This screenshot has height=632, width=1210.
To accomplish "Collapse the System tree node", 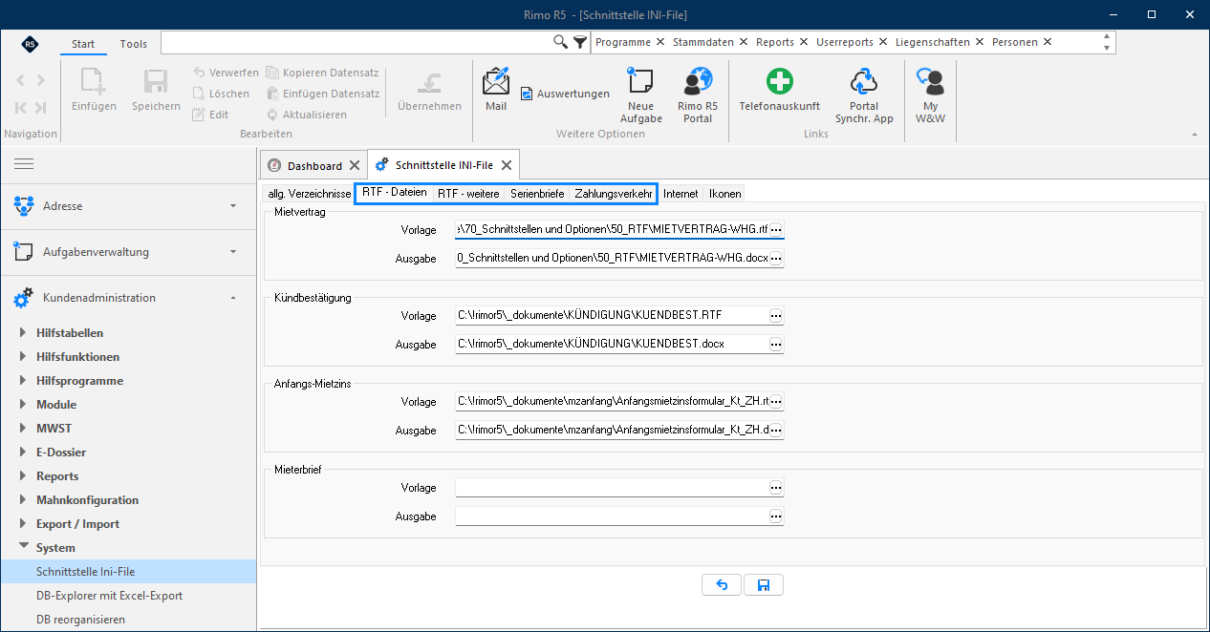I will point(24,548).
